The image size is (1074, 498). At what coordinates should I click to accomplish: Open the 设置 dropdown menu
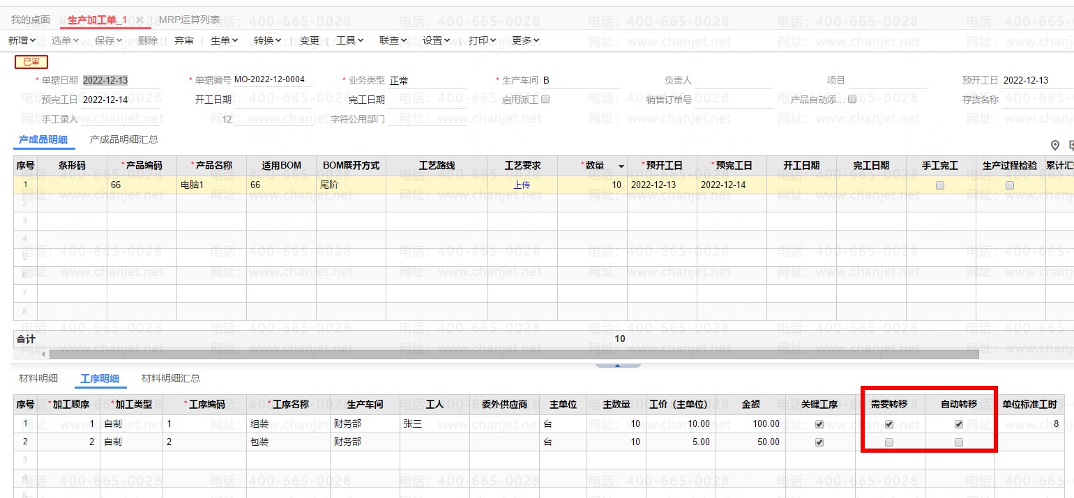pos(436,40)
